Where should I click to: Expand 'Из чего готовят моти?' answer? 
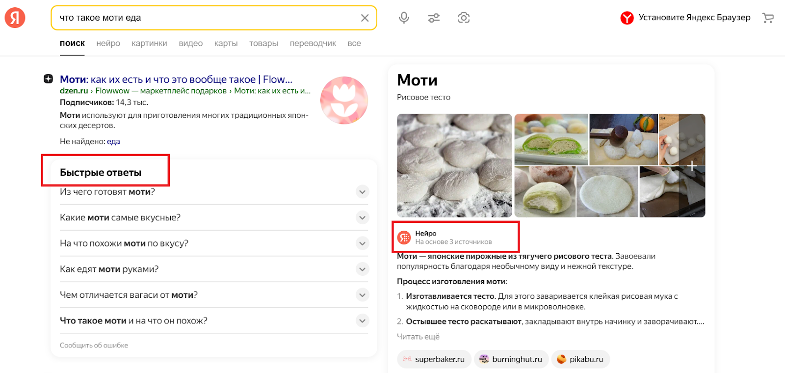[362, 192]
